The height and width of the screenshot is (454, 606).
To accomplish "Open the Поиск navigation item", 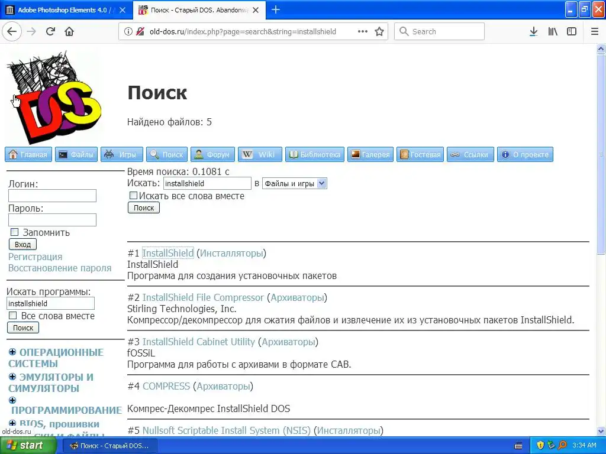I will point(166,154).
